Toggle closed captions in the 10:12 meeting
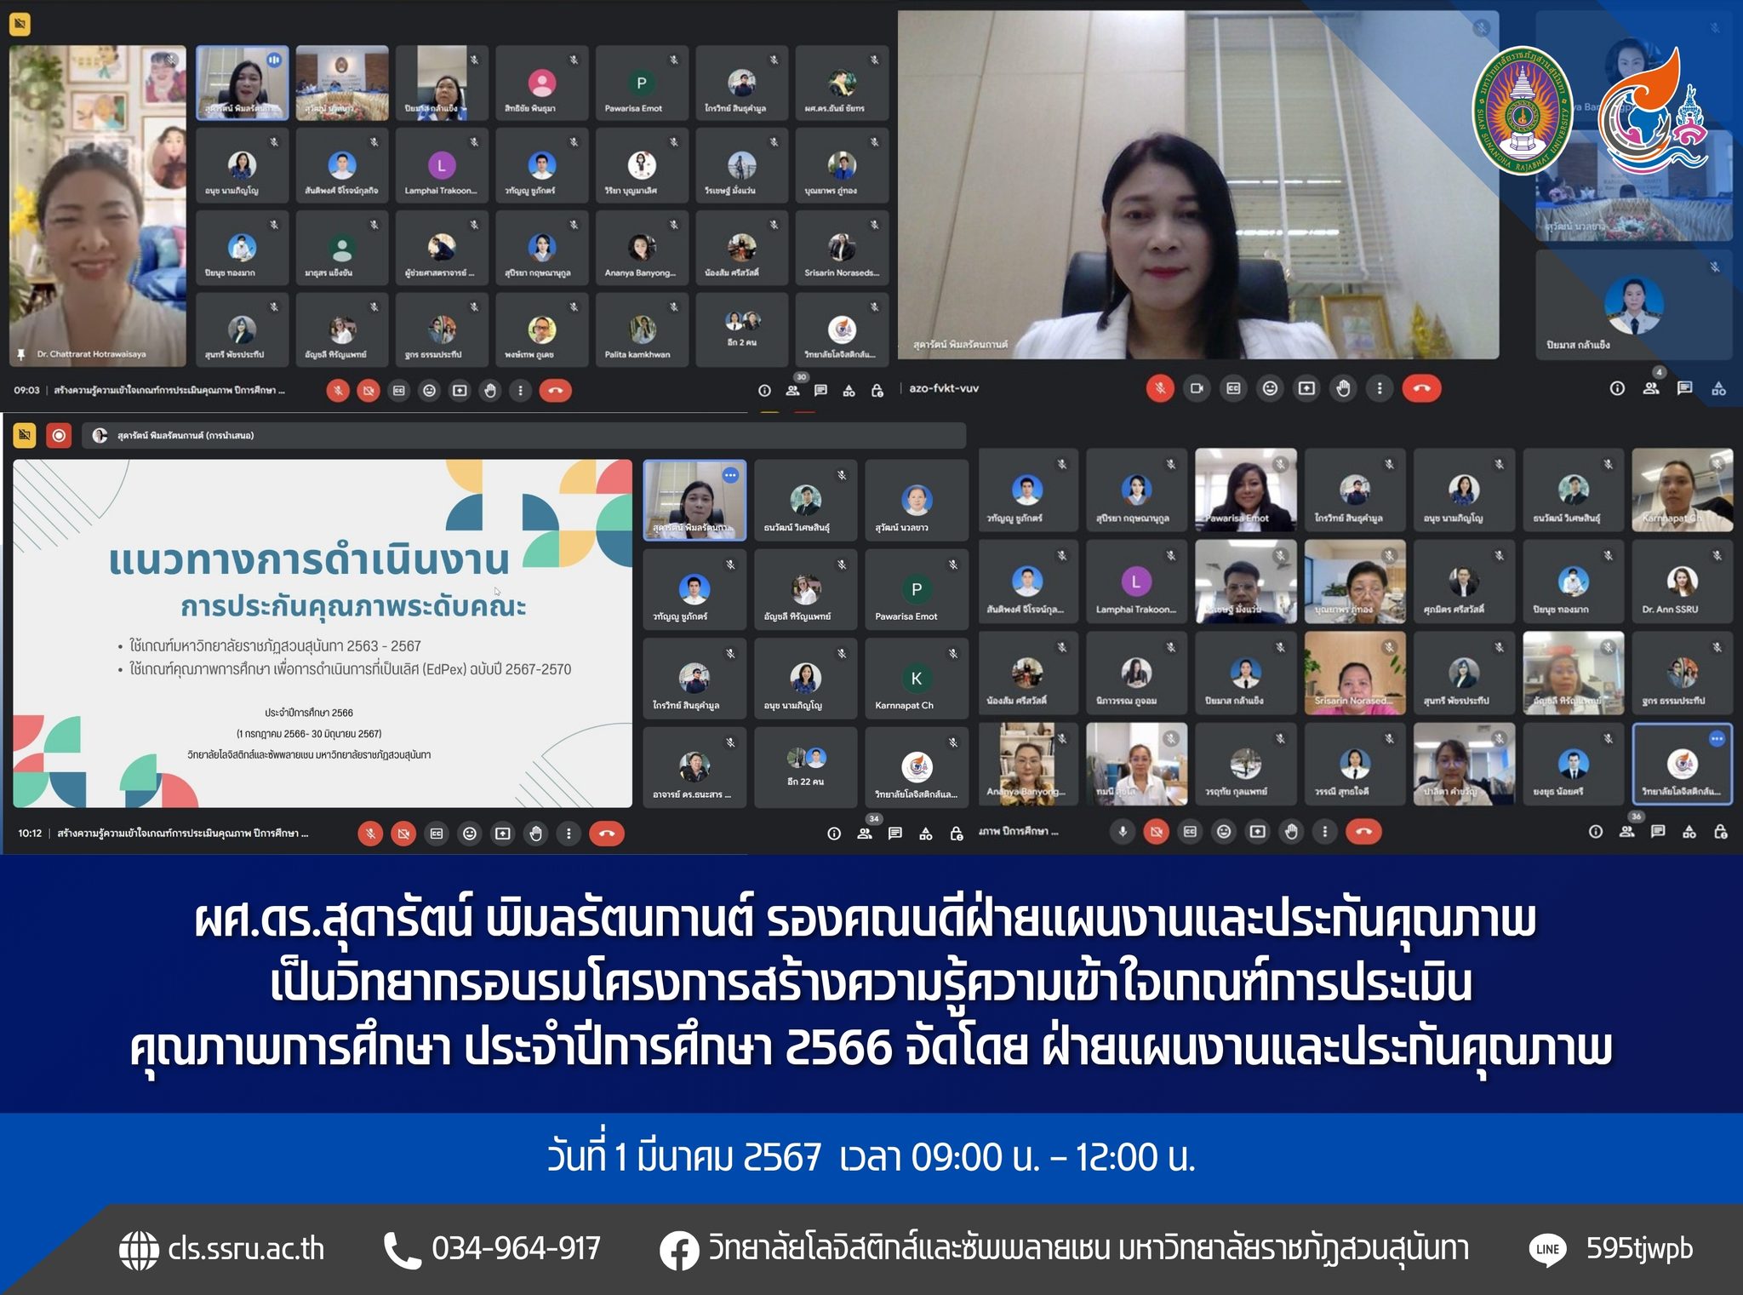 437,834
